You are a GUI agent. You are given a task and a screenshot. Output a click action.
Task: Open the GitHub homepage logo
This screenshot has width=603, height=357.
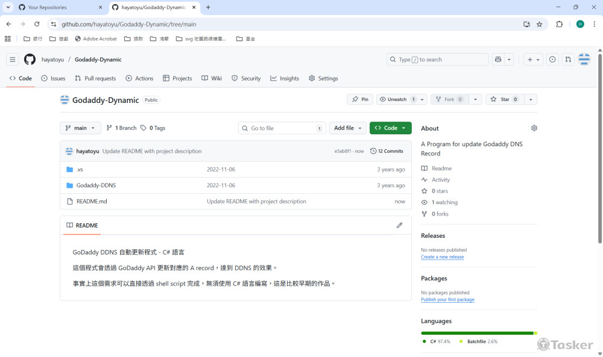(x=30, y=60)
